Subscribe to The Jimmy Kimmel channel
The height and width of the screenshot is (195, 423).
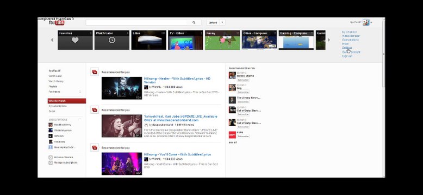tap(243, 102)
